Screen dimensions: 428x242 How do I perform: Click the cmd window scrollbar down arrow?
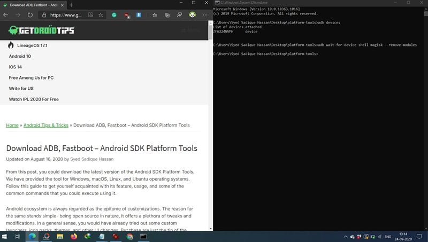click(x=426, y=228)
